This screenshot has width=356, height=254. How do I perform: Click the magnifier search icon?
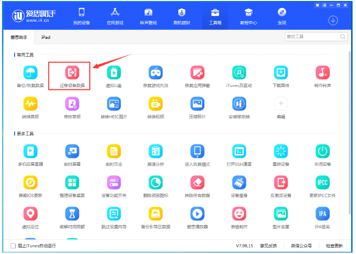click(343, 37)
